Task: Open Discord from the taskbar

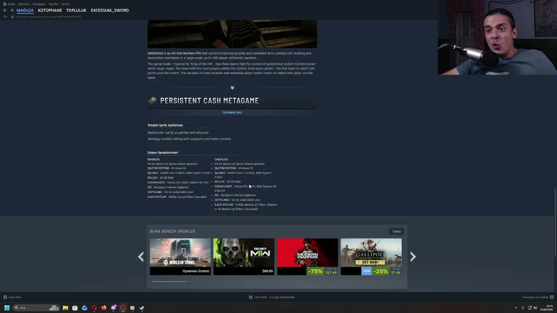Action: click(114, 308)
